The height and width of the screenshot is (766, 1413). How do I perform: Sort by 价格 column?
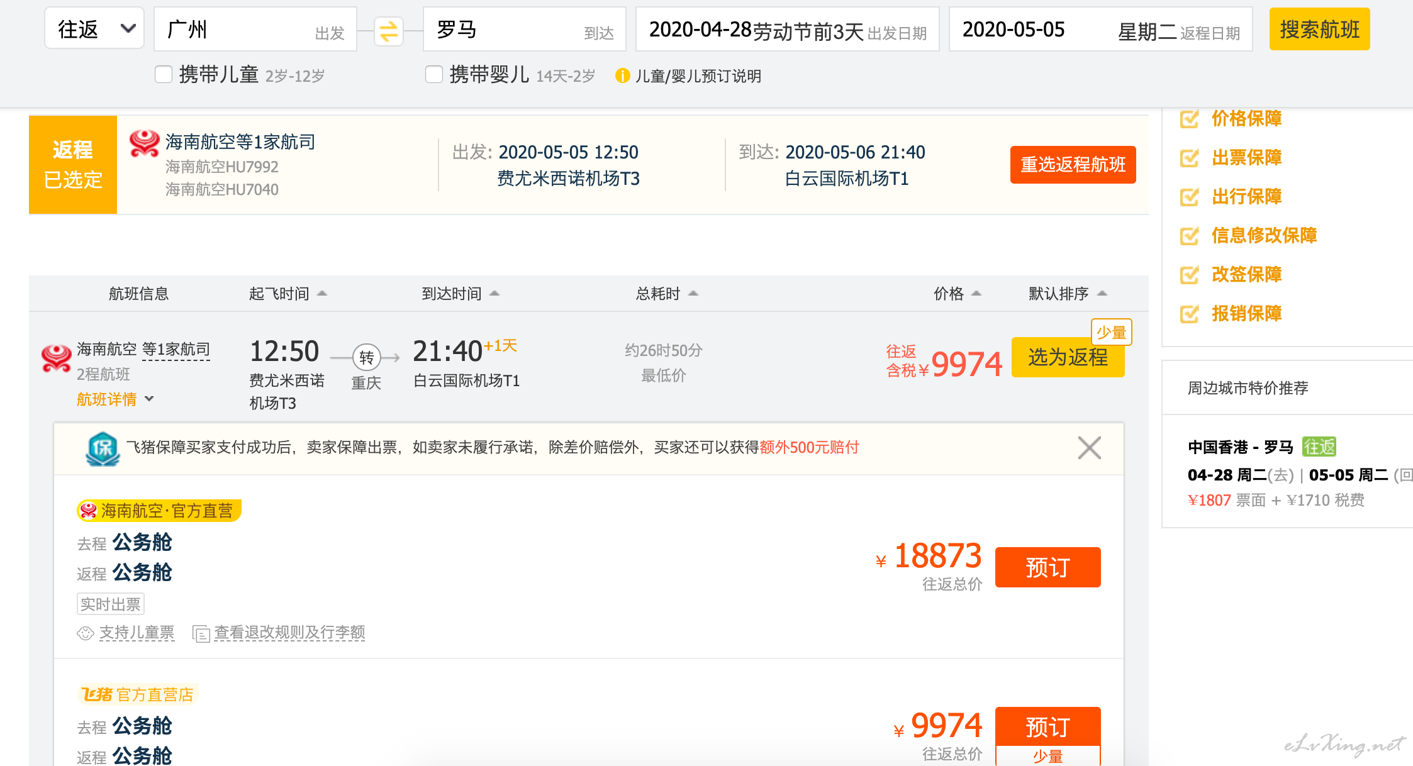(958, 294)
